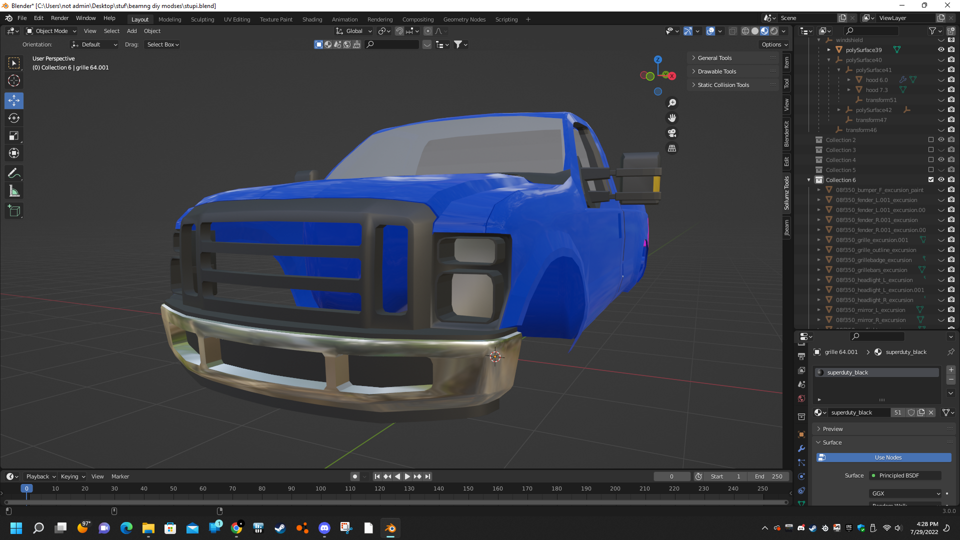
Task: Toggle viewport overlays button
Action: pos(710,31)
